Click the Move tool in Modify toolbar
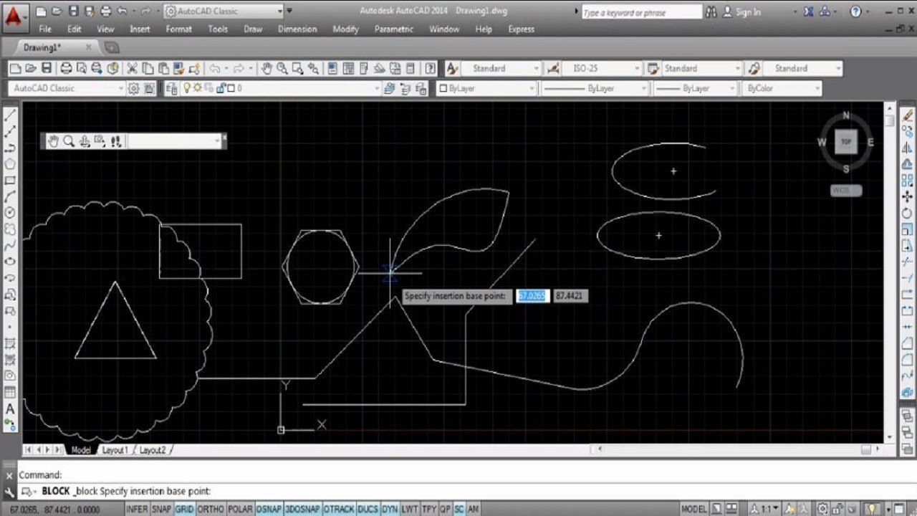The image size is (917, 516). click(907, 197)
